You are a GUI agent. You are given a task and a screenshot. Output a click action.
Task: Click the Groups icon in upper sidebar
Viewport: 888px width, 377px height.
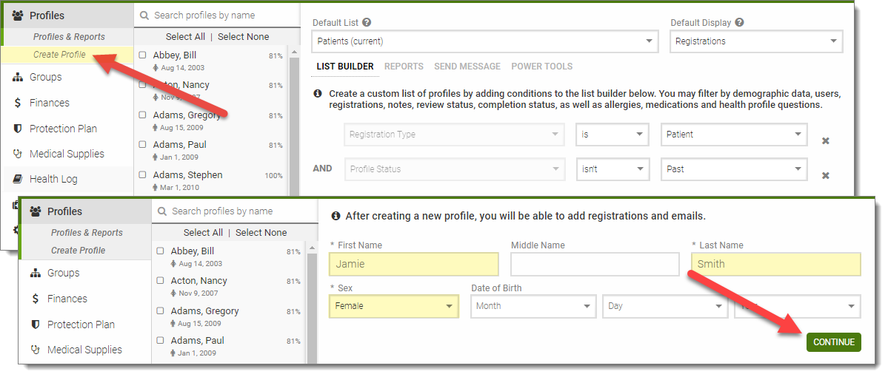point(16,77)
